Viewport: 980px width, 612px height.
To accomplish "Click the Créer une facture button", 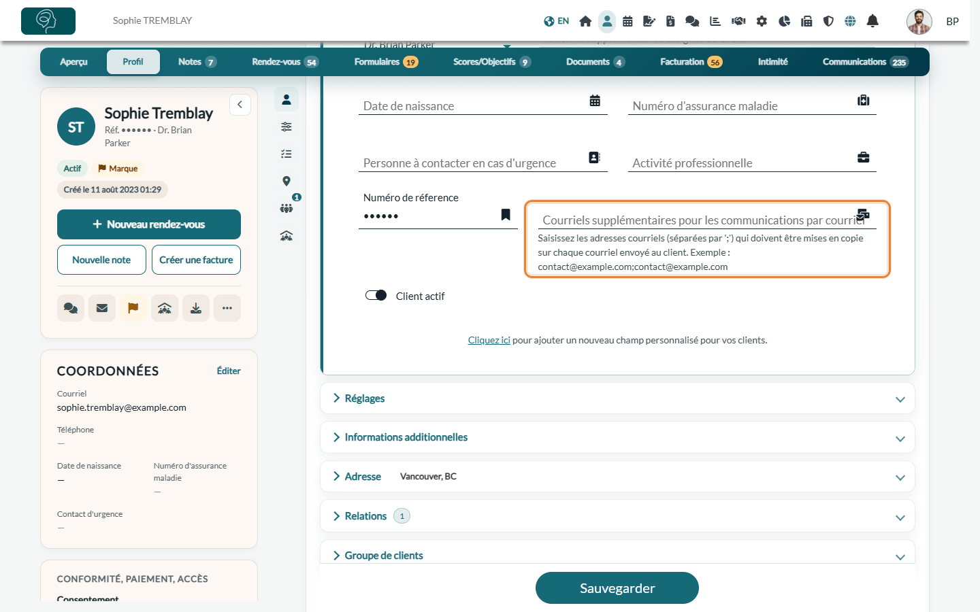I will pos(196,260).
